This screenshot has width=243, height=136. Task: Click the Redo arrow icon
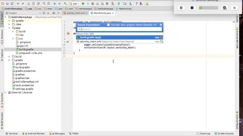23,3
